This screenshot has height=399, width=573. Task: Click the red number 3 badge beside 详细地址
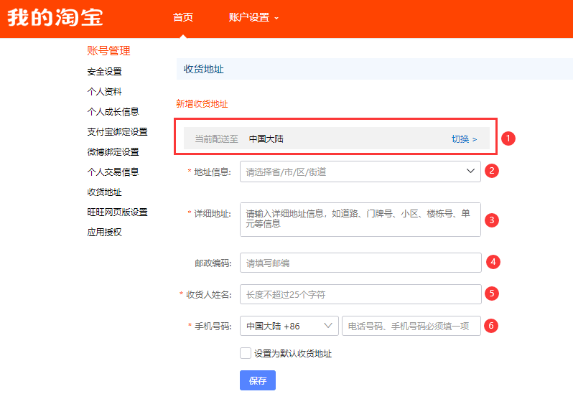[x=492, y=220]
